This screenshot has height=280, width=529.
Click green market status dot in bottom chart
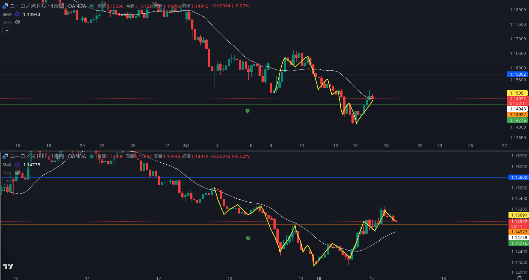click(x=92, y=156)
